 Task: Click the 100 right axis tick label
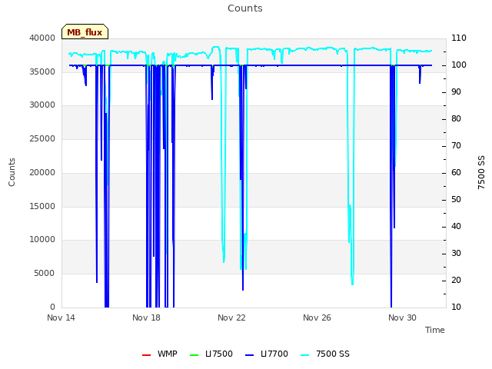(459, 65)
